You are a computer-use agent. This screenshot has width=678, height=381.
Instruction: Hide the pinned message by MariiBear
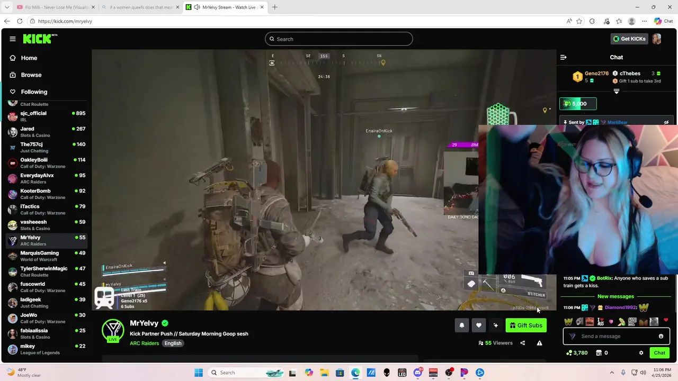[x=666, y=122]
